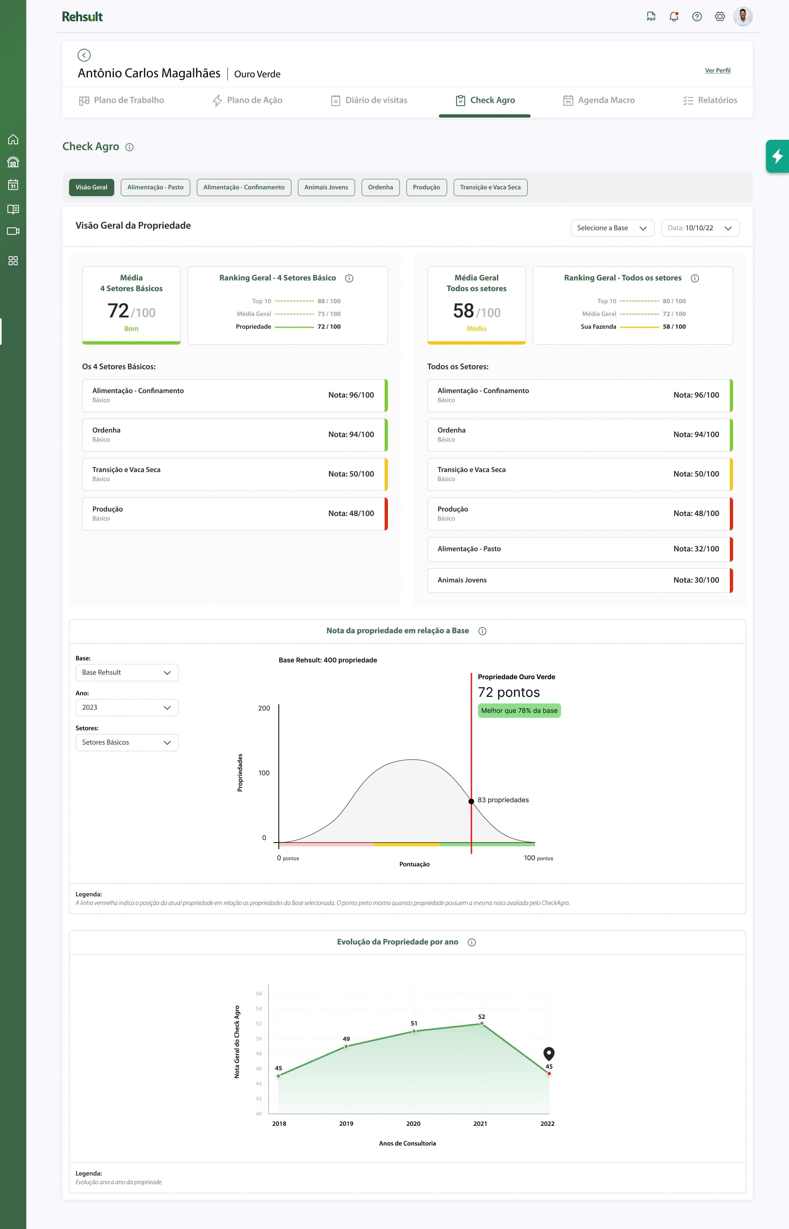Click the green lightning quick-action button
This screenshot has height=1229, width=789.
click(777, 156)
